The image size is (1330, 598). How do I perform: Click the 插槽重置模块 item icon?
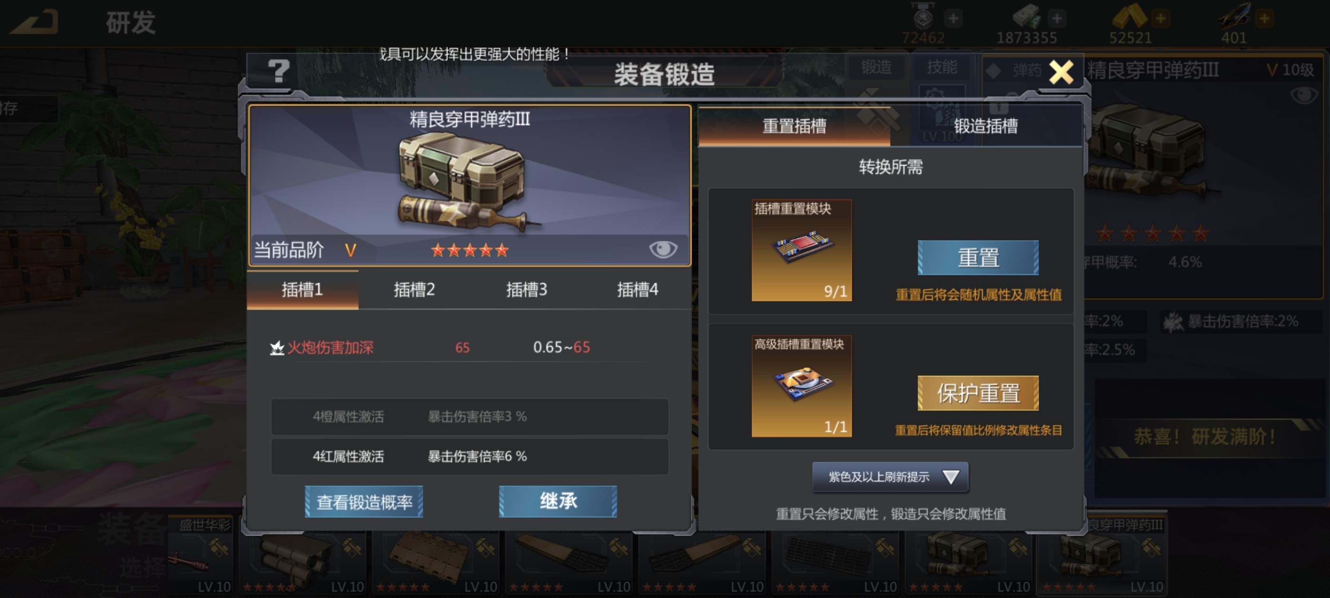coord(801,250)
